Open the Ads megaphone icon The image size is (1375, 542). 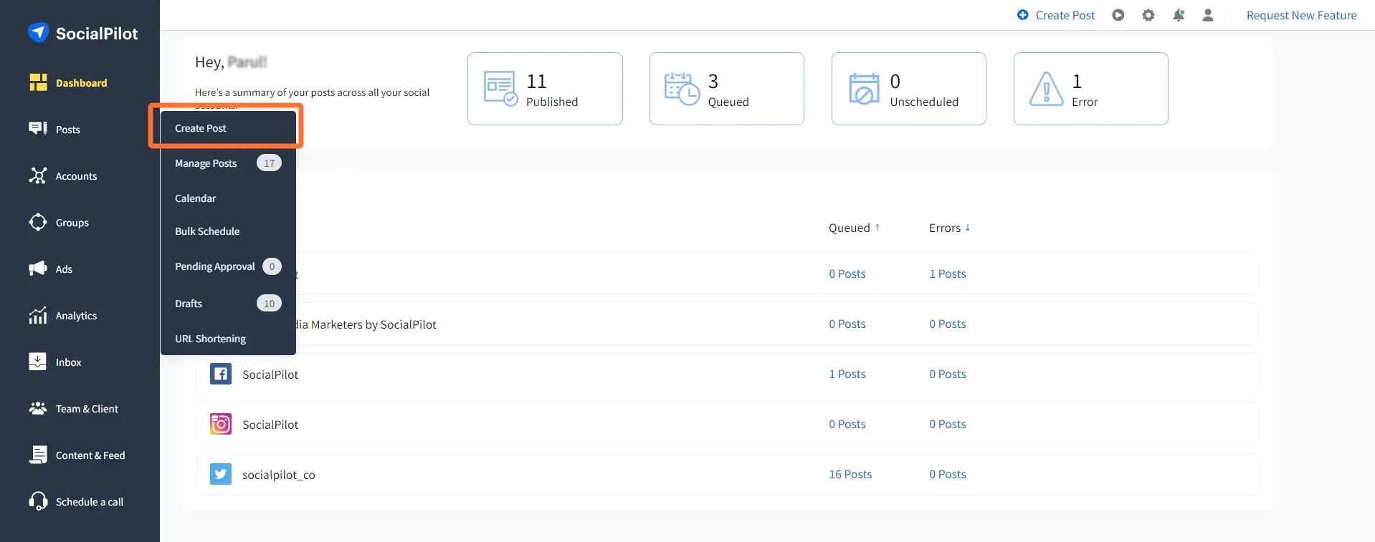[x=38, y=268]
